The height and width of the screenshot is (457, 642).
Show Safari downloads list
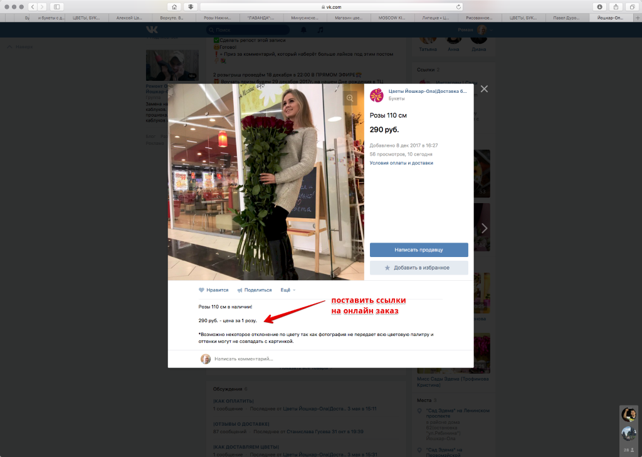pyautogui.click(x=599, y=6)
